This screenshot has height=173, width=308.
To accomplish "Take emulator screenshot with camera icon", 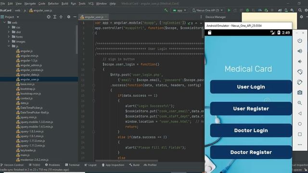I will click(300, 93).
